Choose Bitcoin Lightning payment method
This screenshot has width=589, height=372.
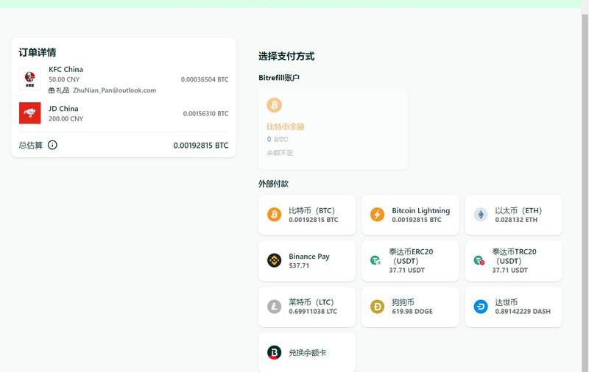point(410,215)
